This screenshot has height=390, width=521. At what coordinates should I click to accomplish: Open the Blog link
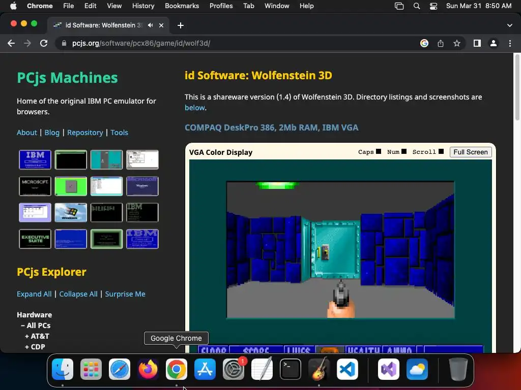click(x=52, y=133)
